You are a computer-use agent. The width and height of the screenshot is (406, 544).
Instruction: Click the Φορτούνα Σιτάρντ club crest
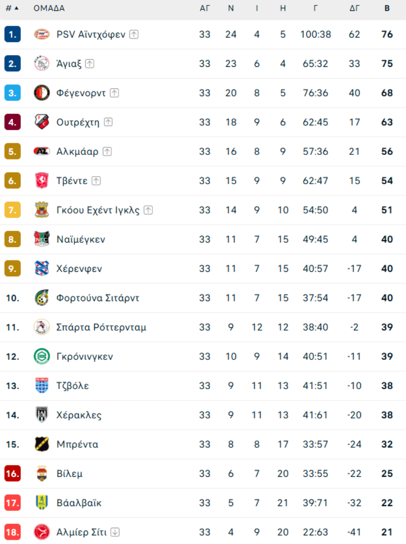point(42,298)
